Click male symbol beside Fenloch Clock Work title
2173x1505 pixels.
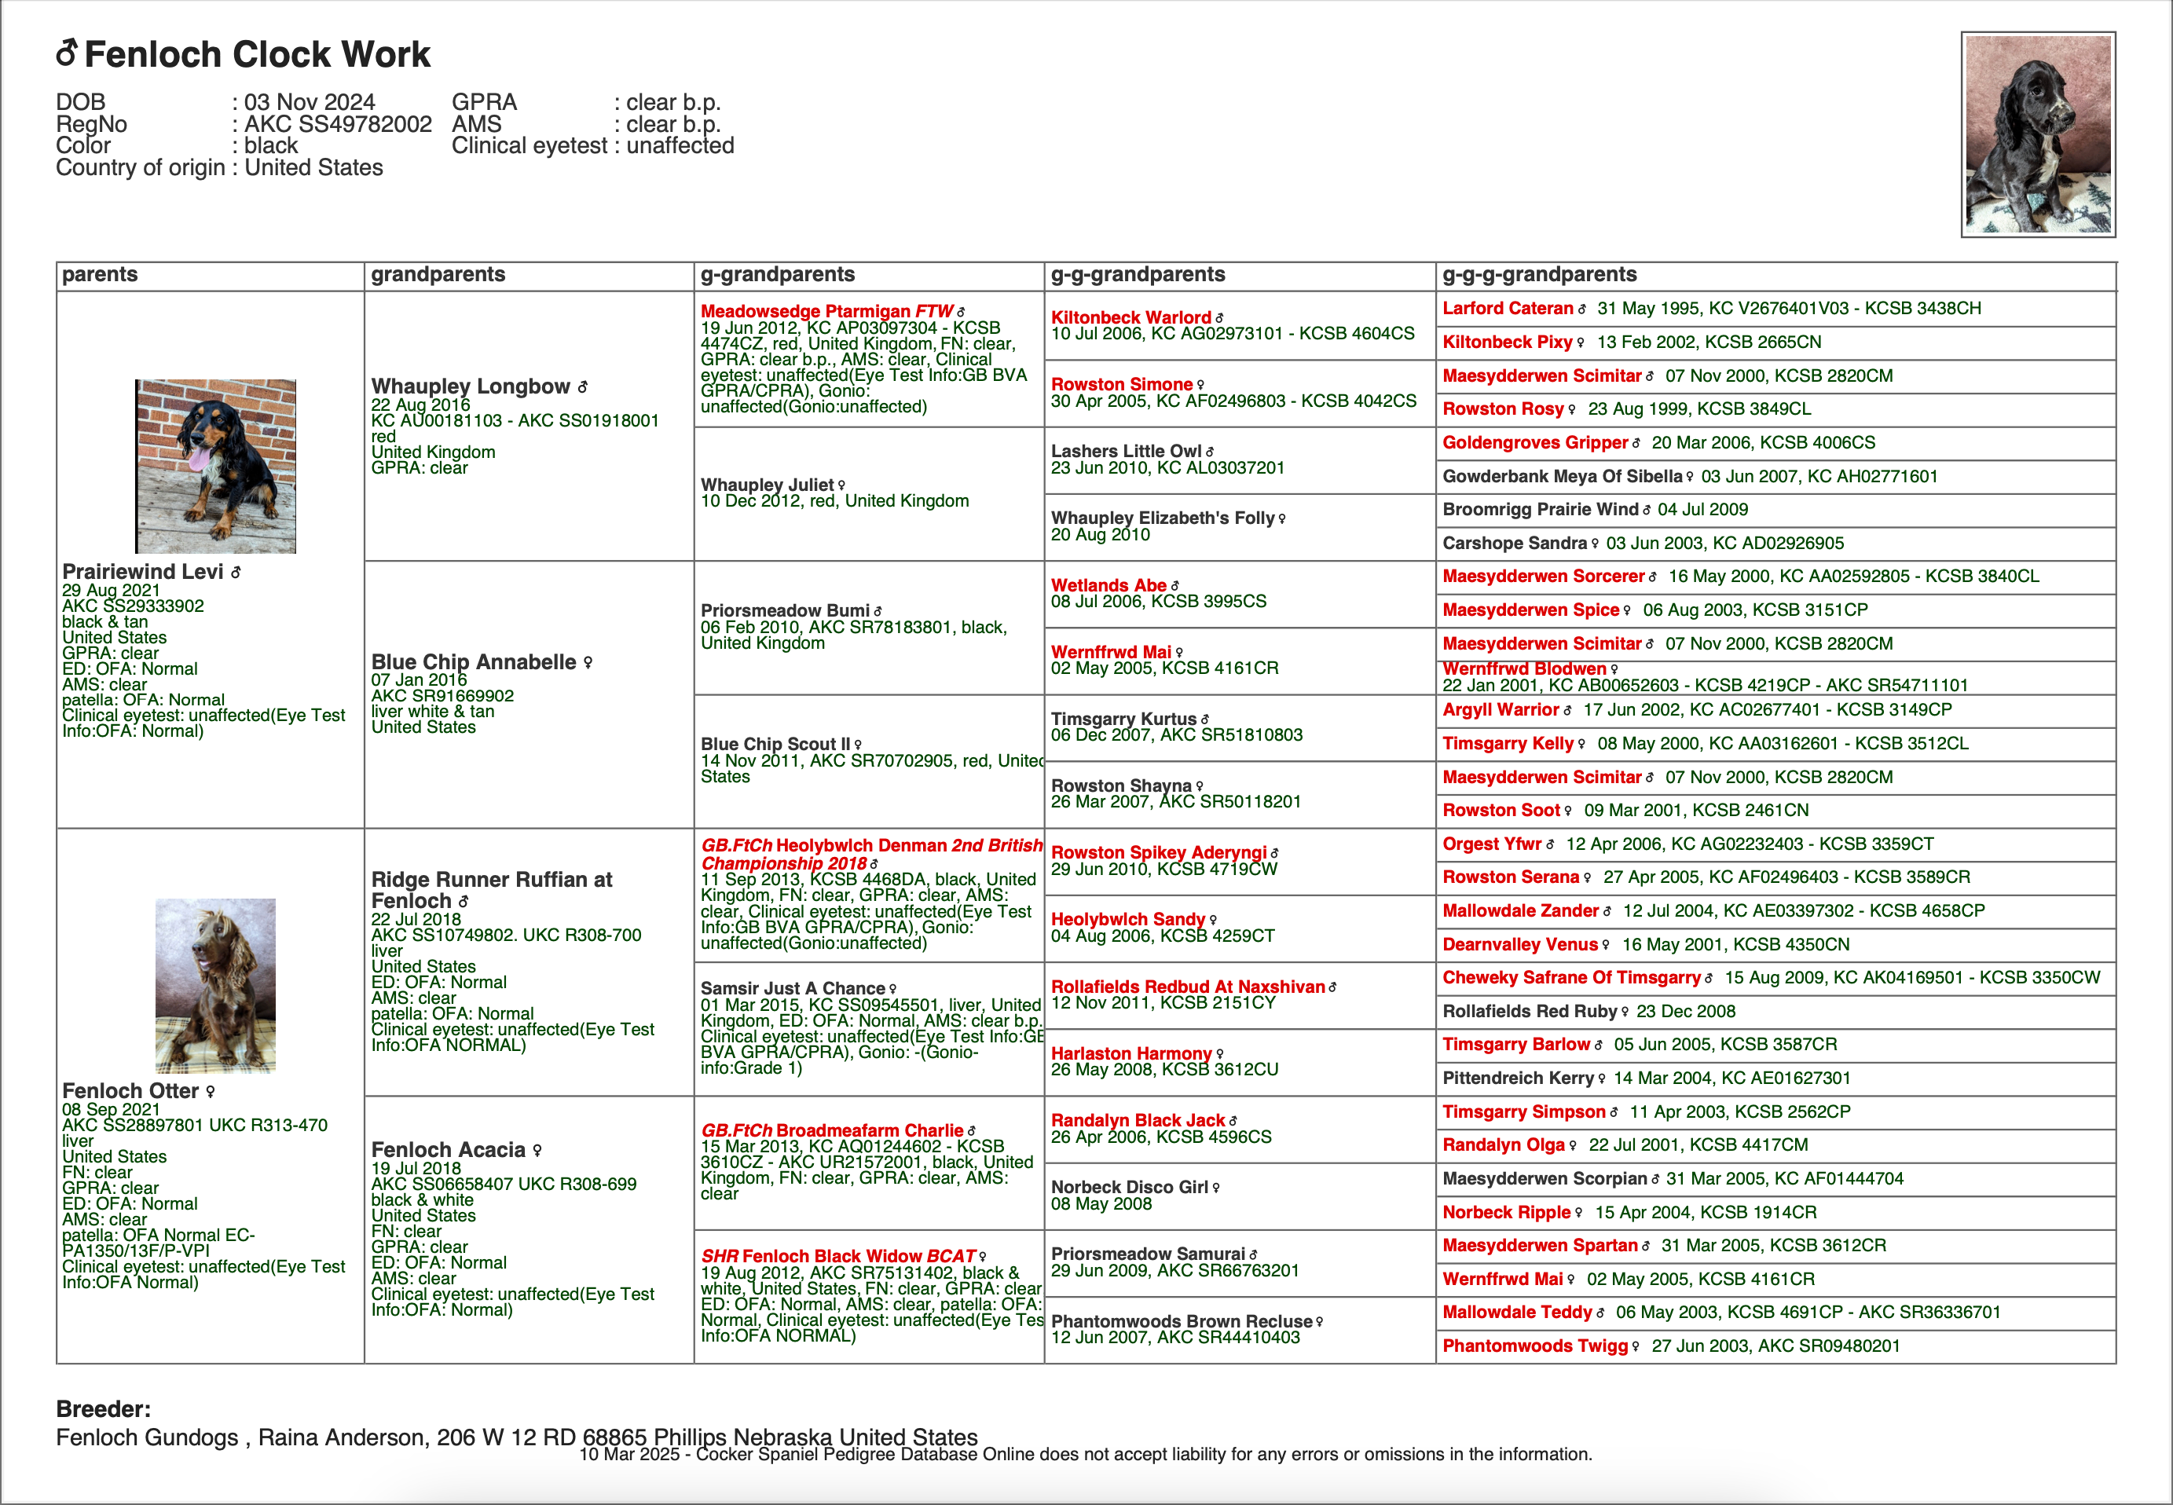pyautogui.click(x=67, y=53)
